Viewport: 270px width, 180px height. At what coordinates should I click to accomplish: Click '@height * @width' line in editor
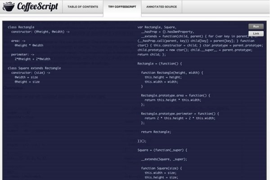pos(29,45)
